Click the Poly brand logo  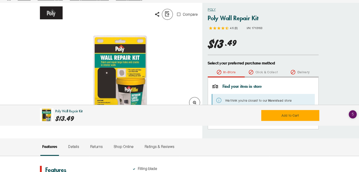pyautogui.click(x=51, y=13)
